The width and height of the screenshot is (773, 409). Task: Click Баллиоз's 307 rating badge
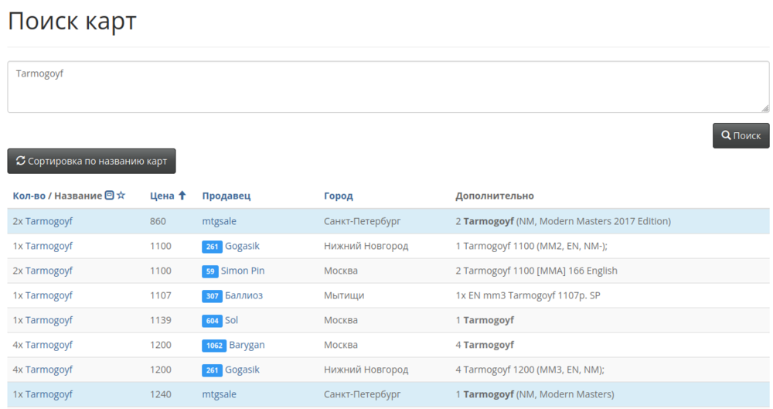(212, 295)
